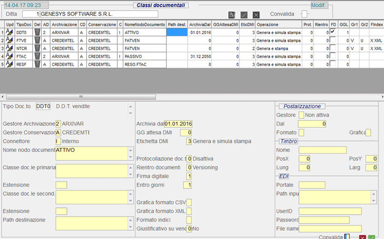Toggle the Grafica formato XML box
Viewport: 384px width, 239px height.
click(189, 211)
